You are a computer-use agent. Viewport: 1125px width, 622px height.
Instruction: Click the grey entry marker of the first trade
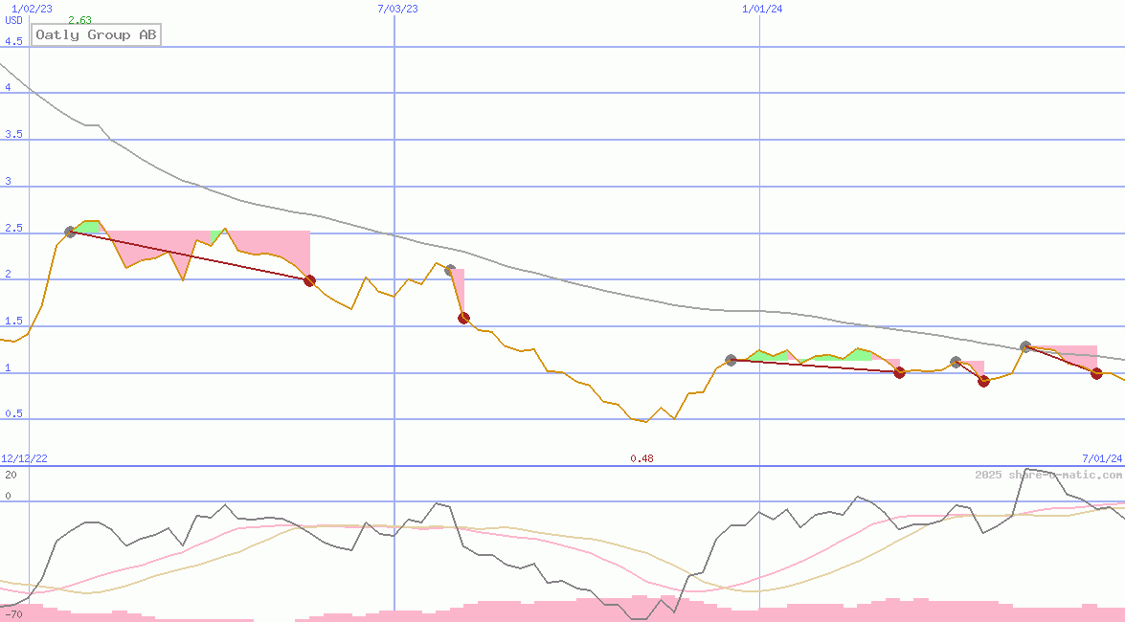pyautogui.click(x=70, y=233)
